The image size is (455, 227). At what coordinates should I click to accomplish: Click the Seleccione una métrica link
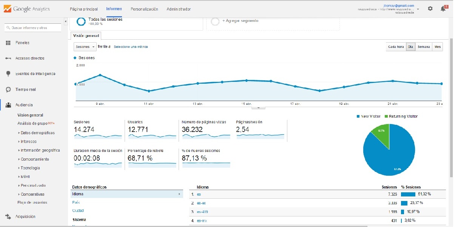coord(131,47)
